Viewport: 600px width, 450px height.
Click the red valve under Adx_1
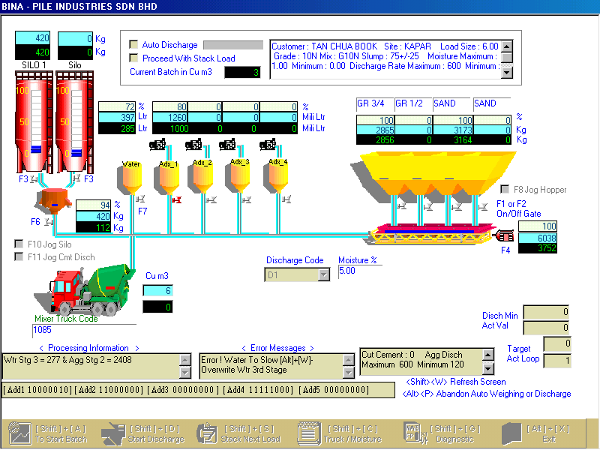(x=178, y=199)
